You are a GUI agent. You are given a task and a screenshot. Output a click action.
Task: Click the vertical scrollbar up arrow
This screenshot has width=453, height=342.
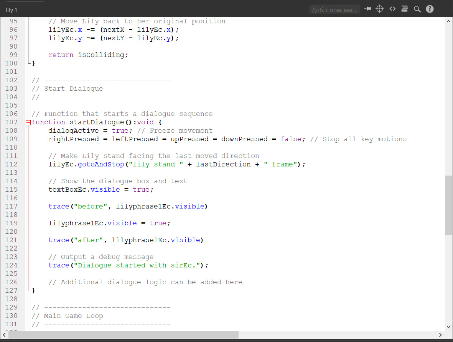pyautogui.click(x=448, y=21)
